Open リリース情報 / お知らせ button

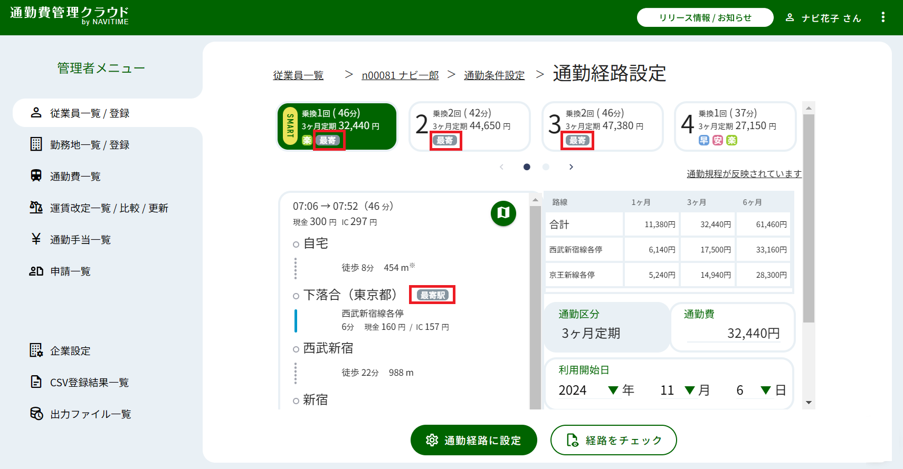click(705, 17)
